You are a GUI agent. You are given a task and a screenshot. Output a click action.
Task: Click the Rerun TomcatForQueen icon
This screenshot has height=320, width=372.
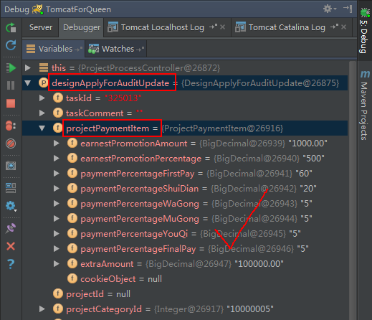pos(11,28)
